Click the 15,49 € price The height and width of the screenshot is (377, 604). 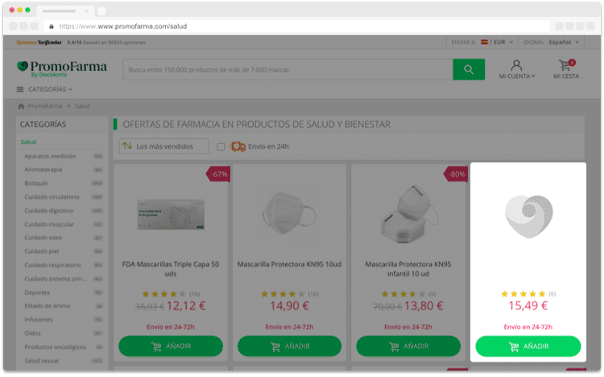click(528, 306)
